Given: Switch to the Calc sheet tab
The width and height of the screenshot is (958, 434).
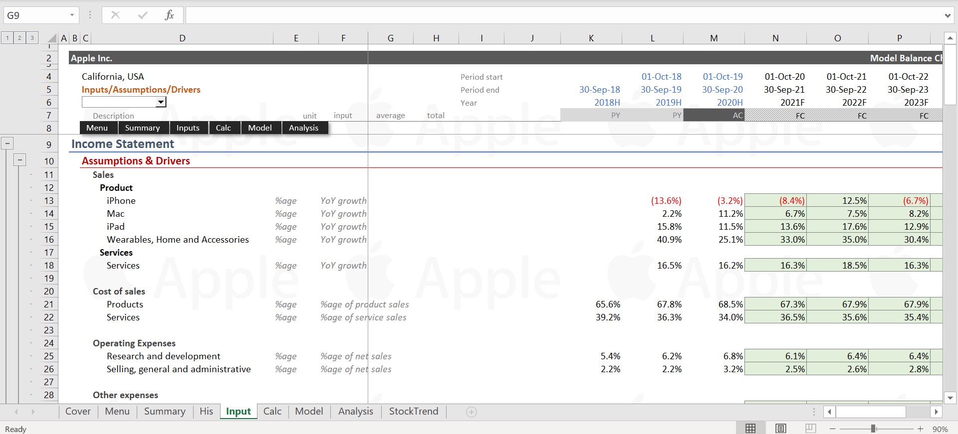Looking at the screenshot, I should [272, 411].
